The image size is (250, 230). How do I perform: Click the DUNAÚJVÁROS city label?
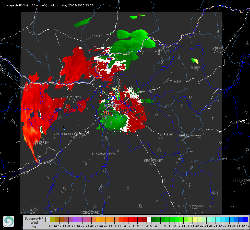tap(104, 154)
